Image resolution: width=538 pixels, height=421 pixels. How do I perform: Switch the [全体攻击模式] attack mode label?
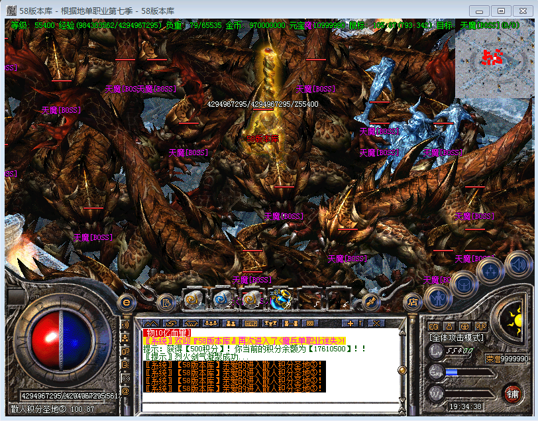pos(457,338)
